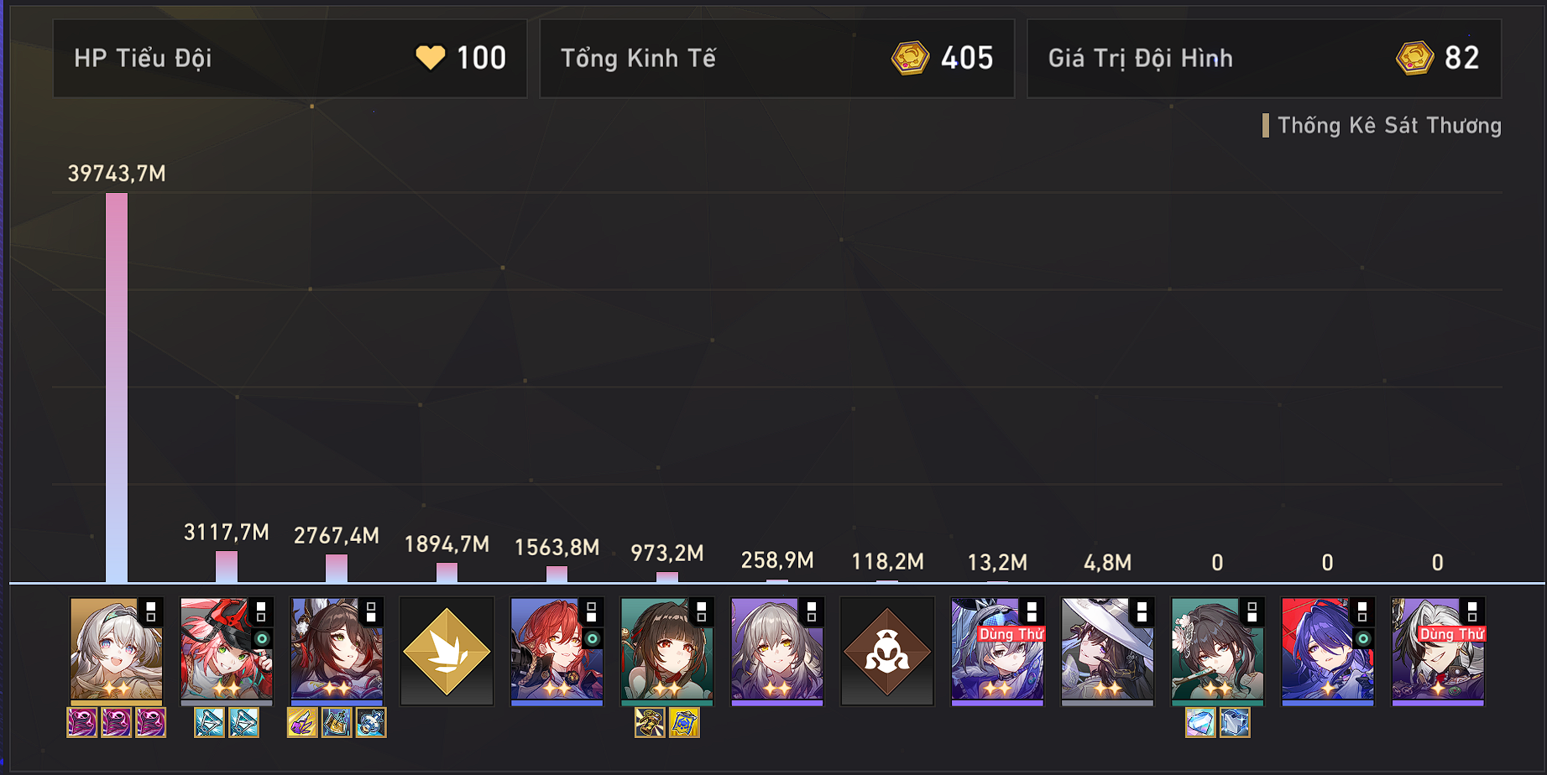Click the silver armor equipment icon
The width and height of the screenshot is (1547, 775).
[x=1235, y=722]
